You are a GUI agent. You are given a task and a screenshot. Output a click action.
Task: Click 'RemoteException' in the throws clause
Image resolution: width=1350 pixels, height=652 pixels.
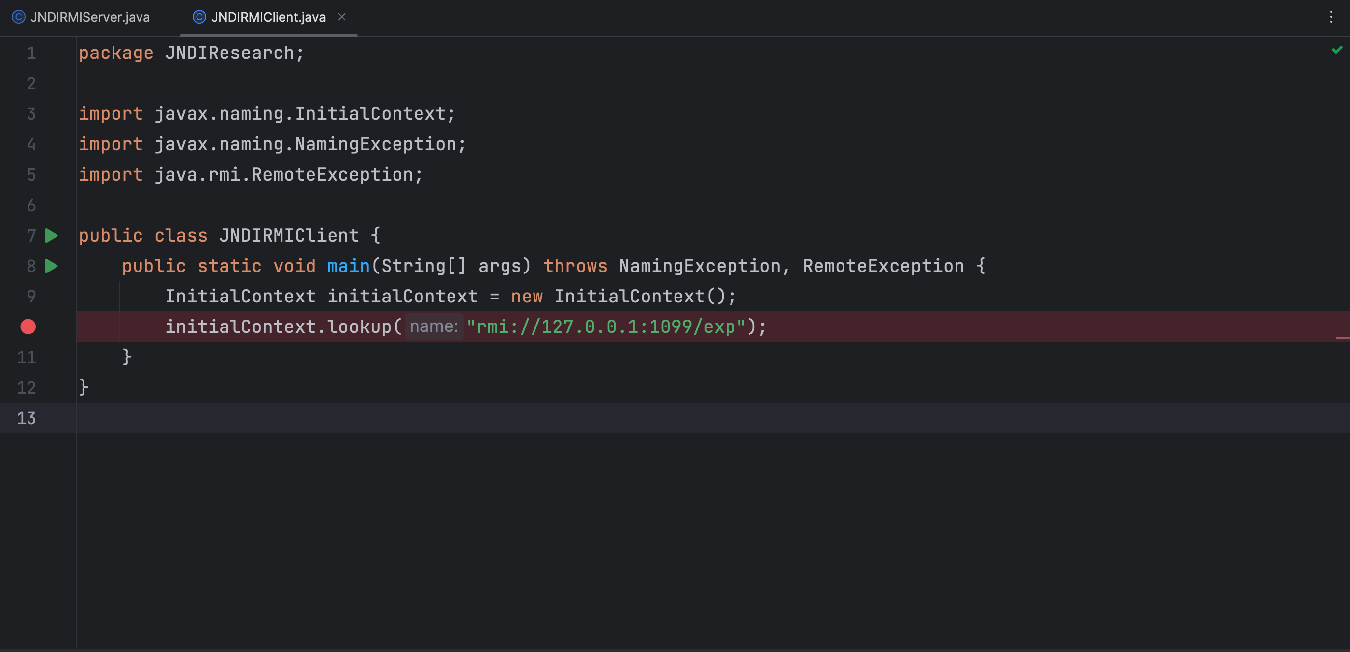click(883, 266)
